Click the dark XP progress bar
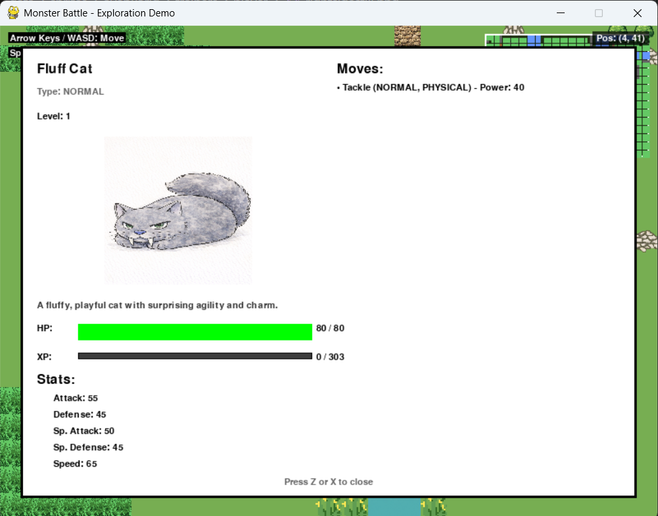Screen dimensions: 658x516 [x=195, y=356]
